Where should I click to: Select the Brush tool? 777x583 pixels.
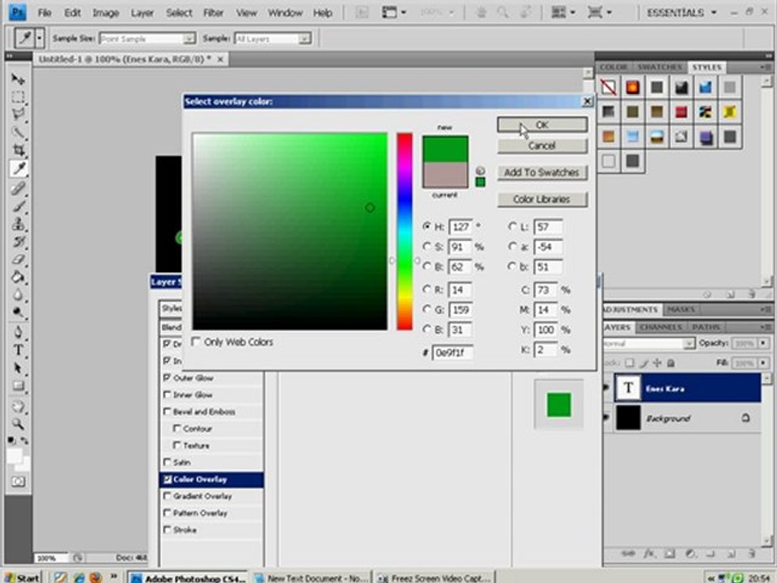click(18, 206)
